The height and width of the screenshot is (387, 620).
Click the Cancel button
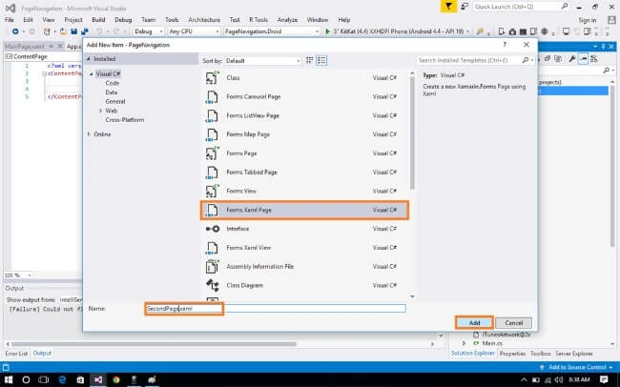point(513,323)
